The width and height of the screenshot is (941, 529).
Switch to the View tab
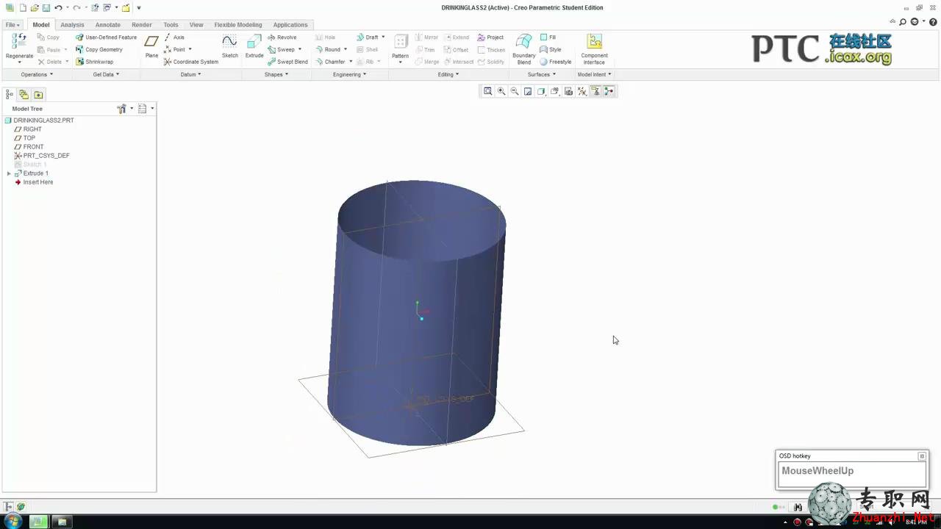[196, 25]
